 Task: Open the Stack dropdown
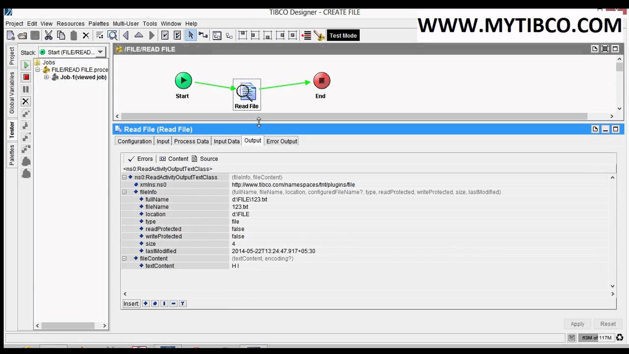[100, 52]
